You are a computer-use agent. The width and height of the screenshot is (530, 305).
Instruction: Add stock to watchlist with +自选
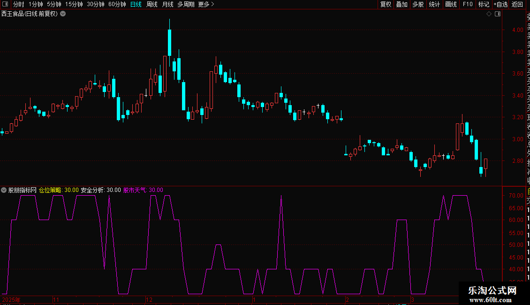[x=500, y=4]
